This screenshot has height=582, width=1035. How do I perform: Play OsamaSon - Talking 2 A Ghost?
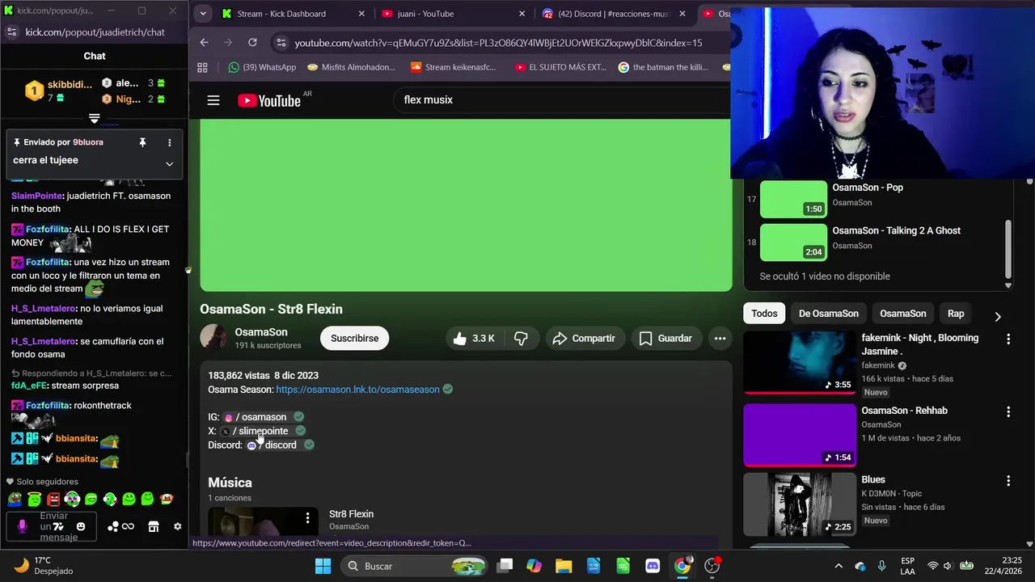click(x=877, y=242)
